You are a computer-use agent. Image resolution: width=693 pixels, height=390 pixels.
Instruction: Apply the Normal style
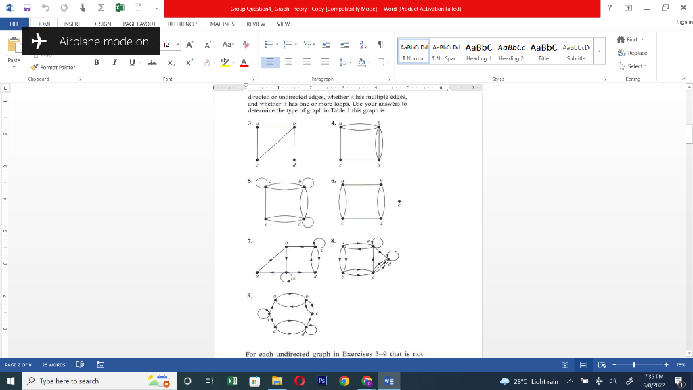click(x=413, y=51)
